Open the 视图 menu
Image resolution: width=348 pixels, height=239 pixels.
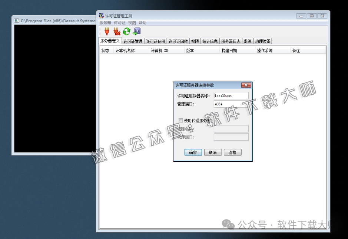(132, 22)
